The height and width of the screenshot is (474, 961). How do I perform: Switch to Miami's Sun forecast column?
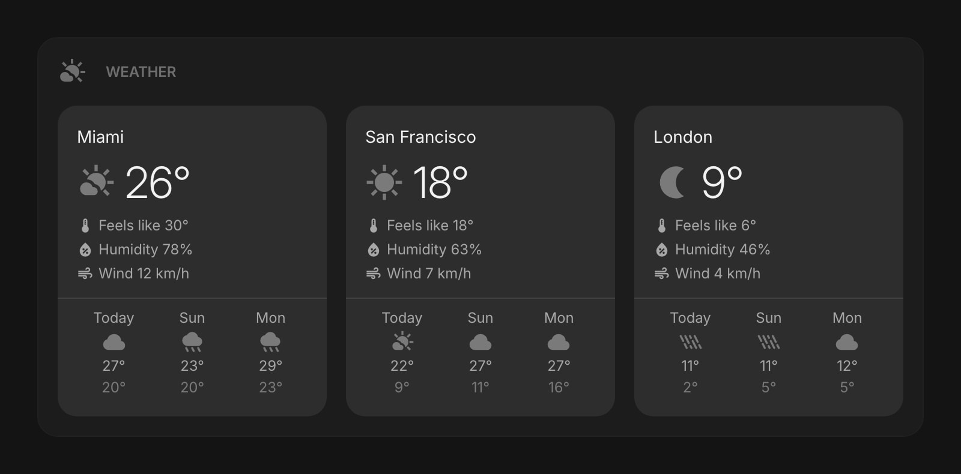tap(192, 351)
